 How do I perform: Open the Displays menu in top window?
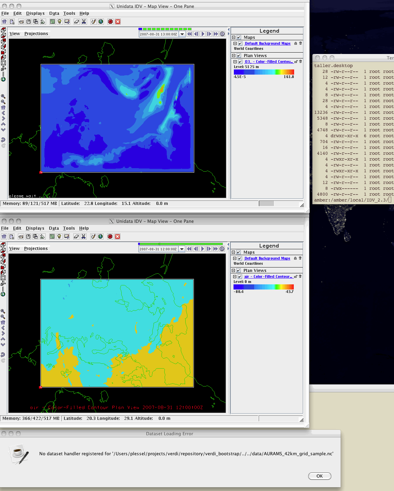tap(35, 13)
